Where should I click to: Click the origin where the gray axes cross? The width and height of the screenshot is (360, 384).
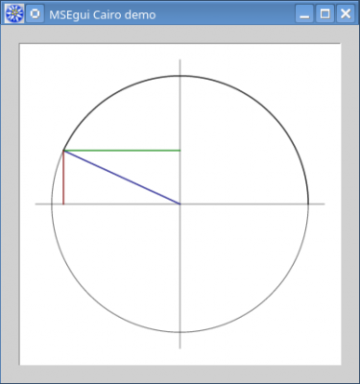(x=180, y=204)
